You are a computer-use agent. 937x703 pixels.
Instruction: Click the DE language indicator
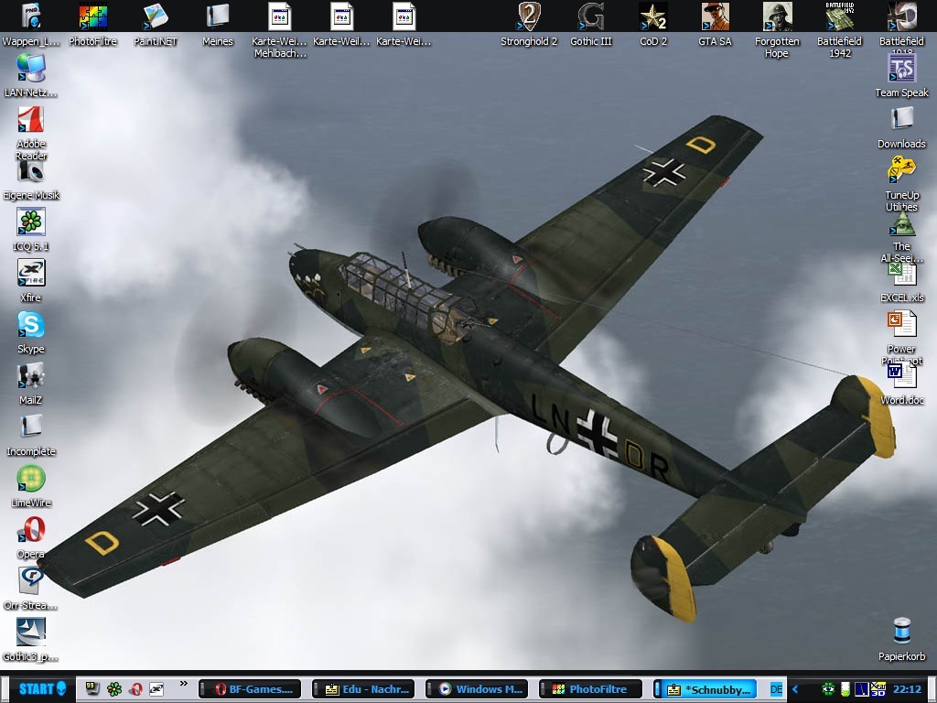(776, 689)
